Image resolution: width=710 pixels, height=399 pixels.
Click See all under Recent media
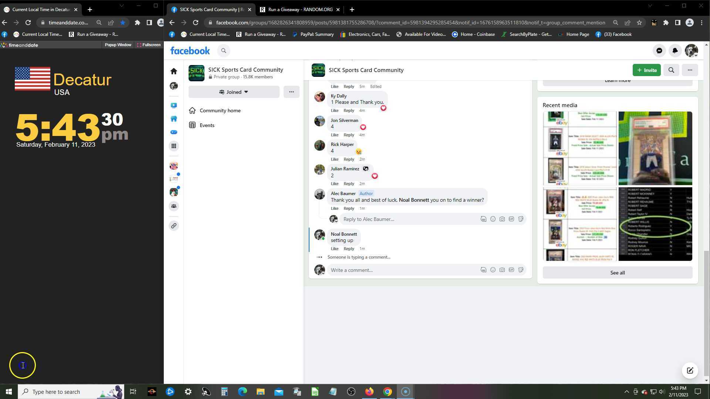(617, 273)
